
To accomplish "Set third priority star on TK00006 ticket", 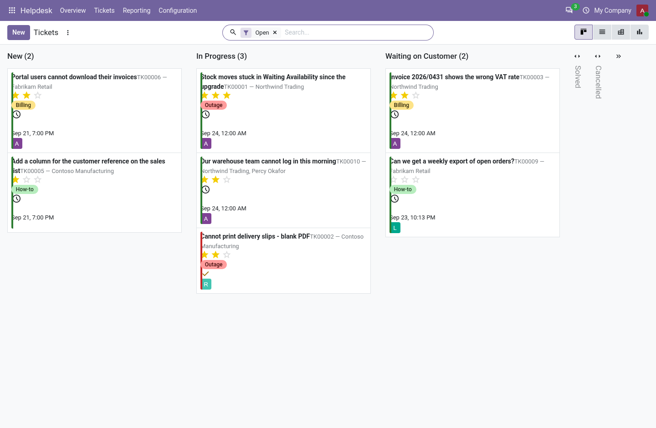I will click(x=38, y=95).
